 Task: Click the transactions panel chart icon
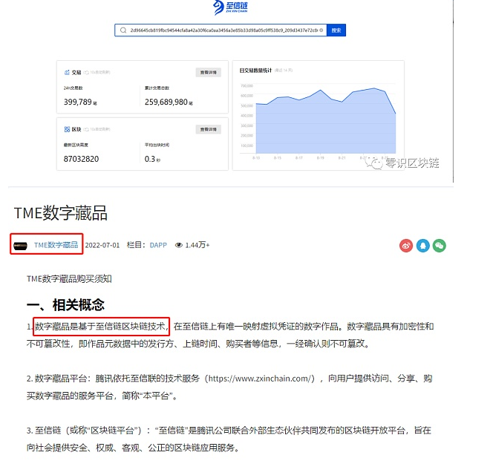(67, 72)
